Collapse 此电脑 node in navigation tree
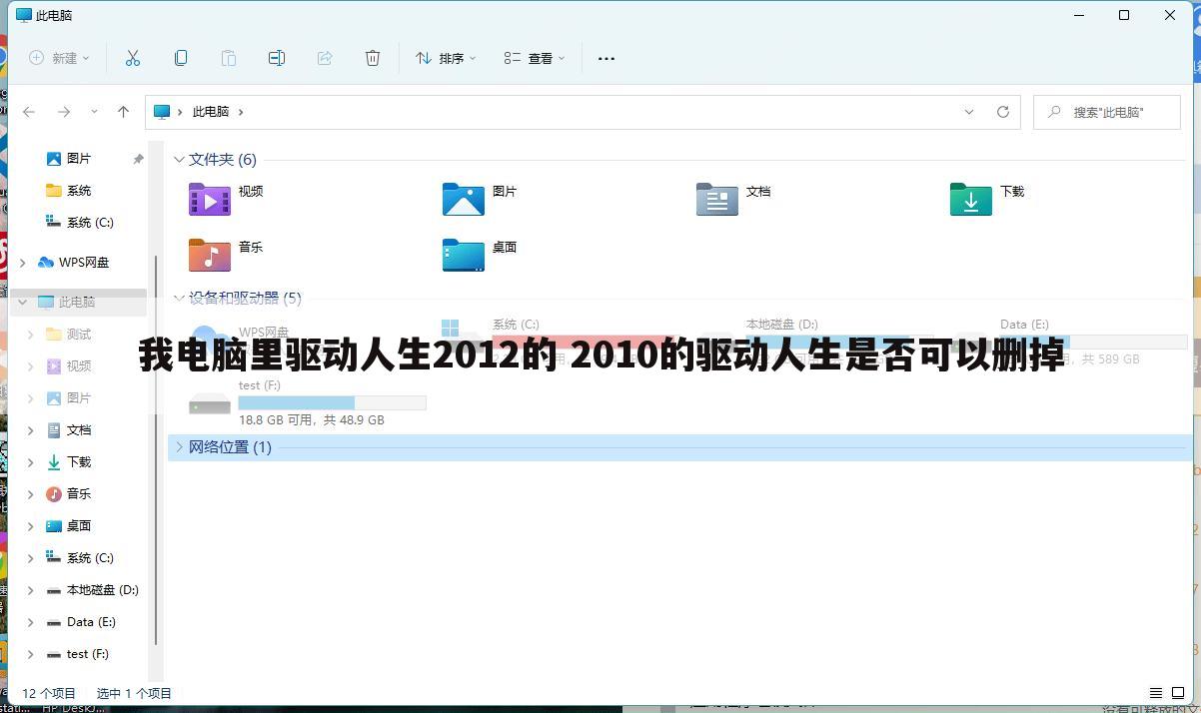Screen dimensions: 1201x713 pos(22,302)
